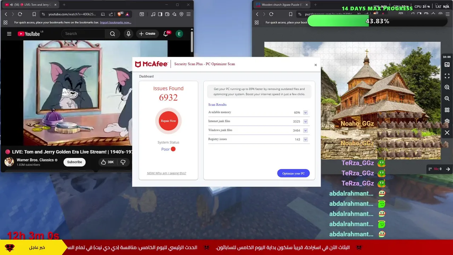Click the YouTube home logo
The width and height of the screenshot is (453, 255).
pyautogui.click(x=29, y=34)
